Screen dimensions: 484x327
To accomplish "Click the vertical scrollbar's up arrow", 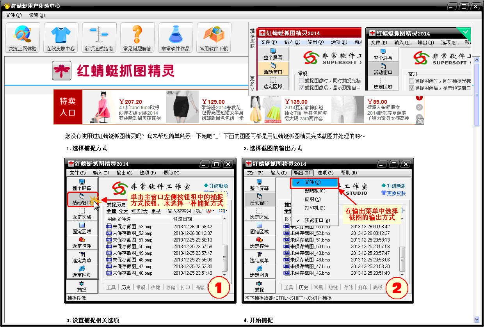I will pyautogui.click(x=477, y=60).
